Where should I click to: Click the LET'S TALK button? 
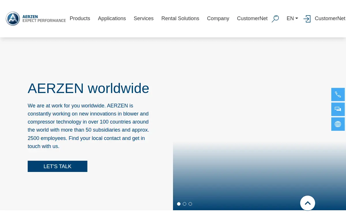[x=57, y=166]
